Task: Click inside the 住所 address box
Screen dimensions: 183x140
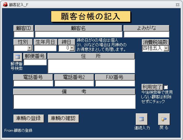Action: coord(91,66)
